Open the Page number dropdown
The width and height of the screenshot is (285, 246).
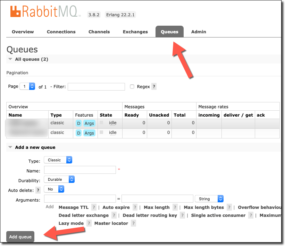coord(27,86)
